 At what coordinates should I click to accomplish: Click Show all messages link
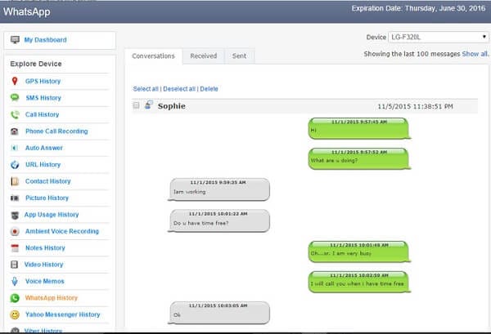[x=475, y=54]
